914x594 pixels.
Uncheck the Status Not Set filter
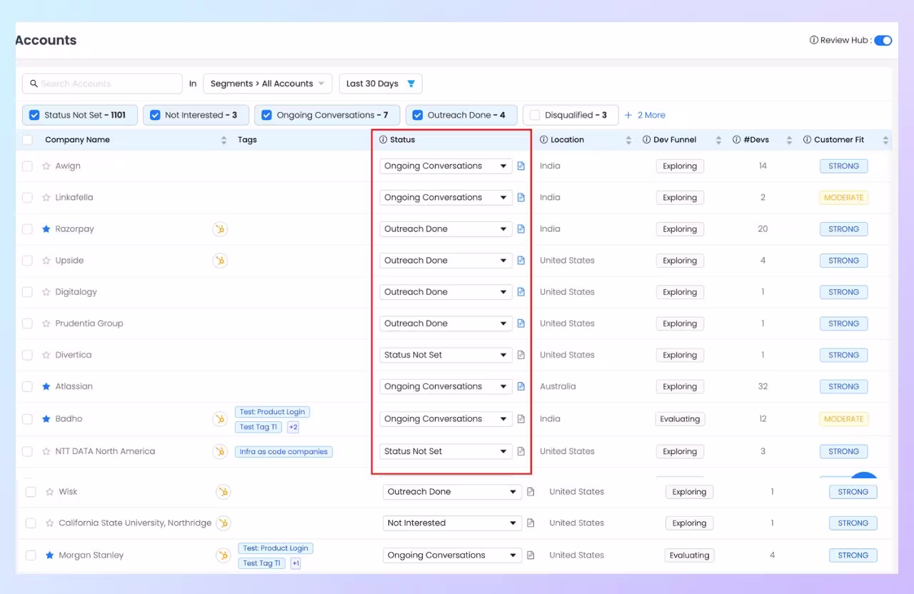click(x=34, y=115)
